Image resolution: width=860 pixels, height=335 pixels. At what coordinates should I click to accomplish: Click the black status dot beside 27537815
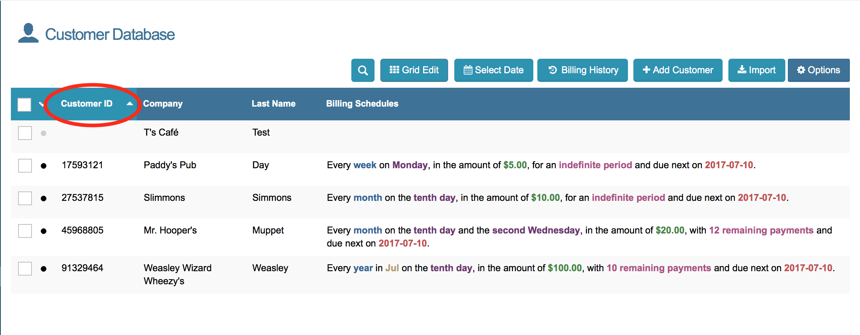pyautogui.click(x=44, y=198)
